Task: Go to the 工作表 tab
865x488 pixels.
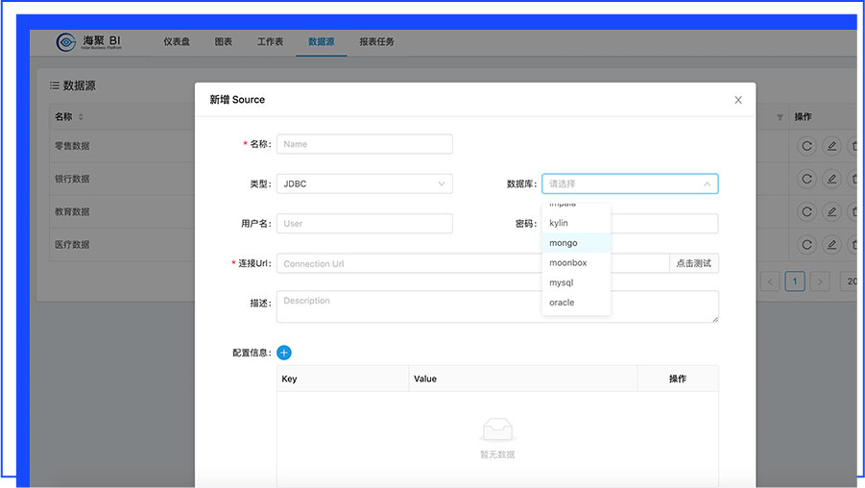Action: (x=271, y=42)
